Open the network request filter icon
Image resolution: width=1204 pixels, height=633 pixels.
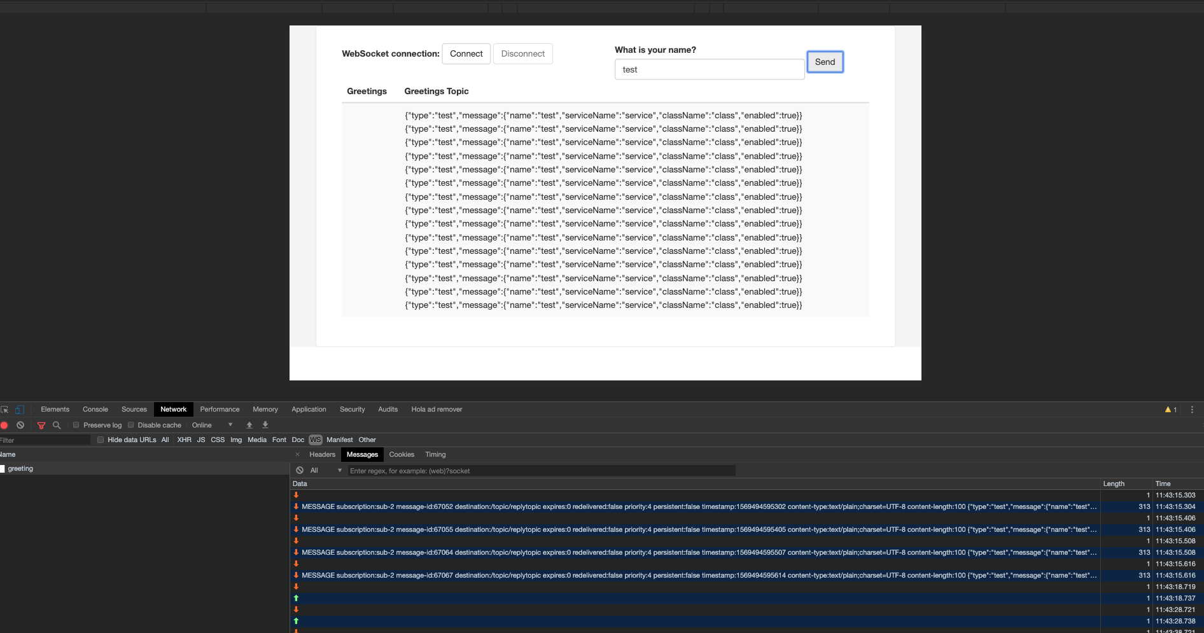pyautogui.click(x=41, y=425)
